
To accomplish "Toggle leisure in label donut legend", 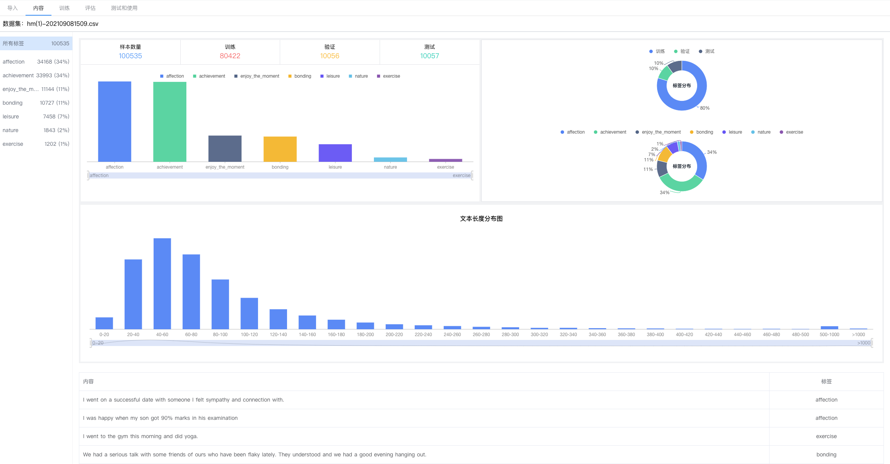I will (732, 132).
